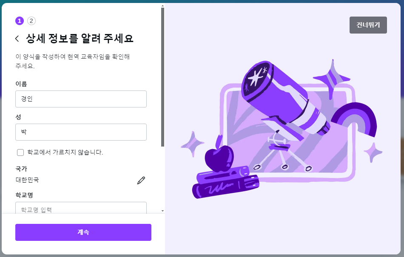Click the 건너뛰기 skip button

(368, 25)
